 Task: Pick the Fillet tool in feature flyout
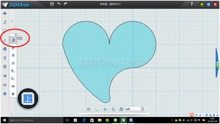point(13,70)
